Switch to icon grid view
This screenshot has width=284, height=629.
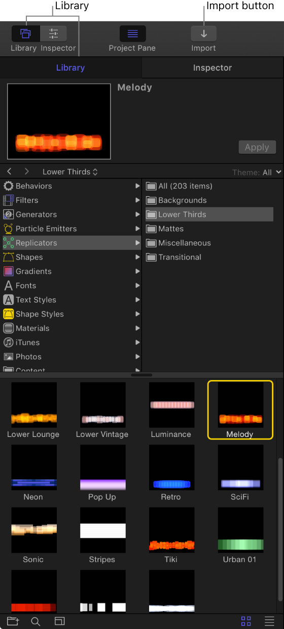246,621
